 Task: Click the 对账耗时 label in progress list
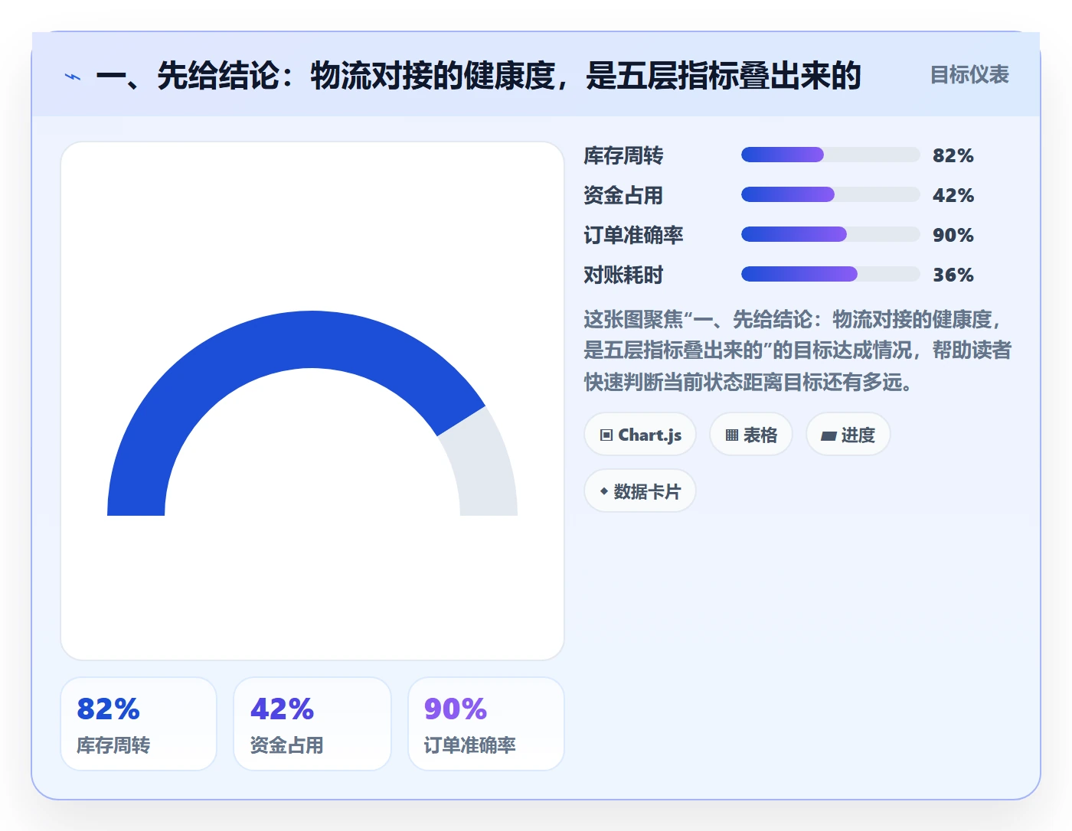point(623,275)
